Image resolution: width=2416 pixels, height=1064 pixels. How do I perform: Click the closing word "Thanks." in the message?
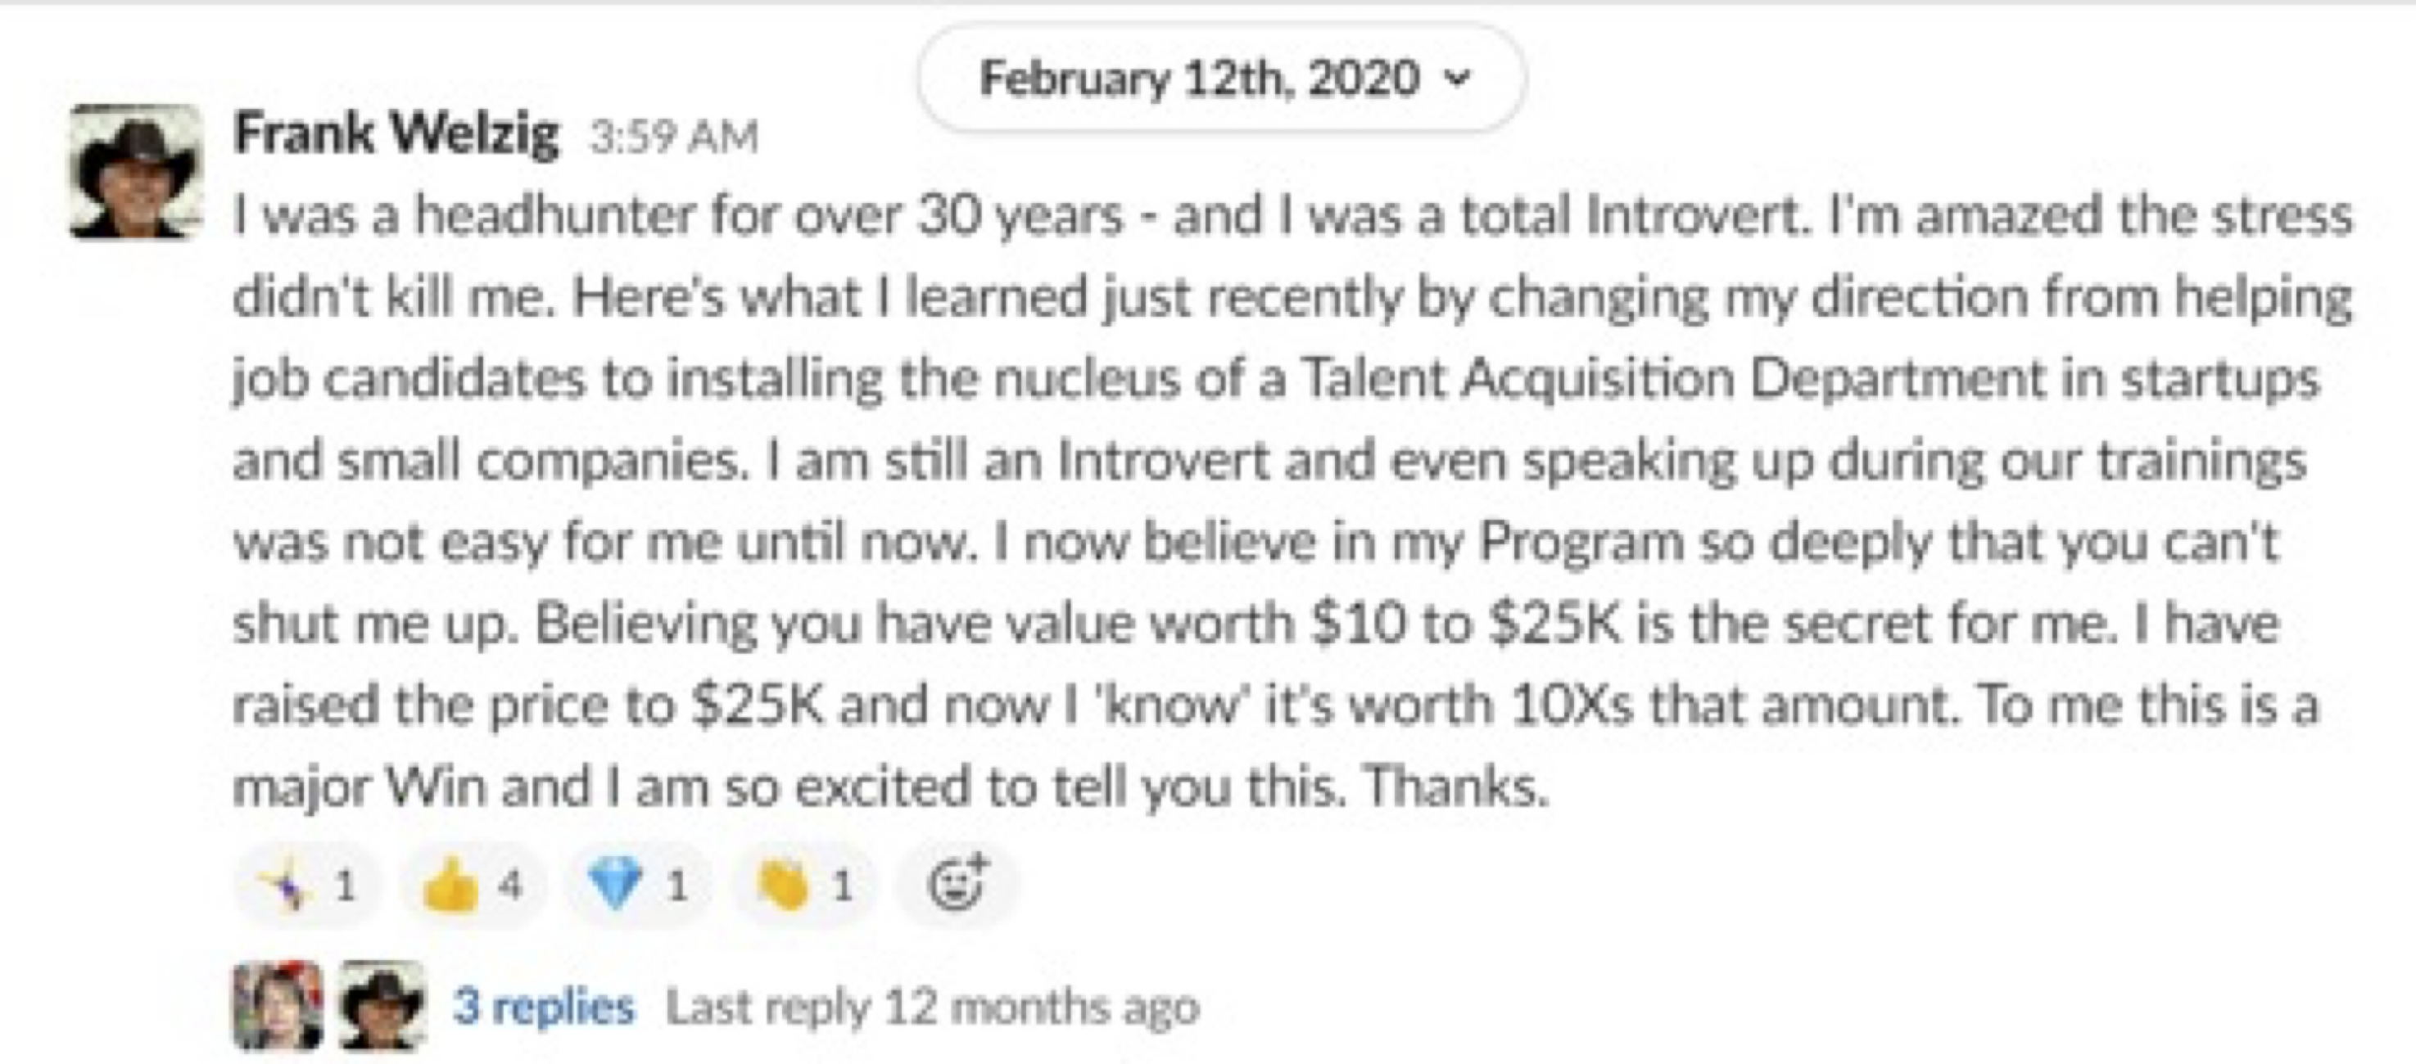[x=1454, y=786]
